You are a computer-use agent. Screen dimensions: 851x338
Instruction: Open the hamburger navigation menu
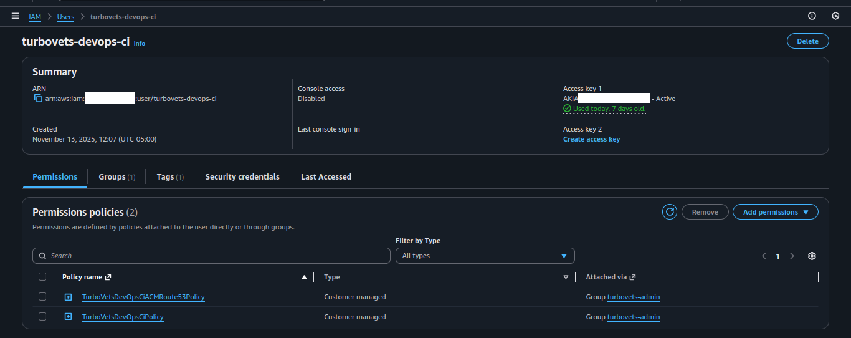click(15, 16)
